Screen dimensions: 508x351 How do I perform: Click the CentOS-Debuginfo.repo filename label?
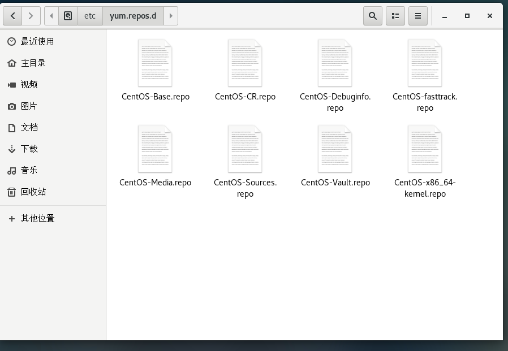(x=335, y=102)
